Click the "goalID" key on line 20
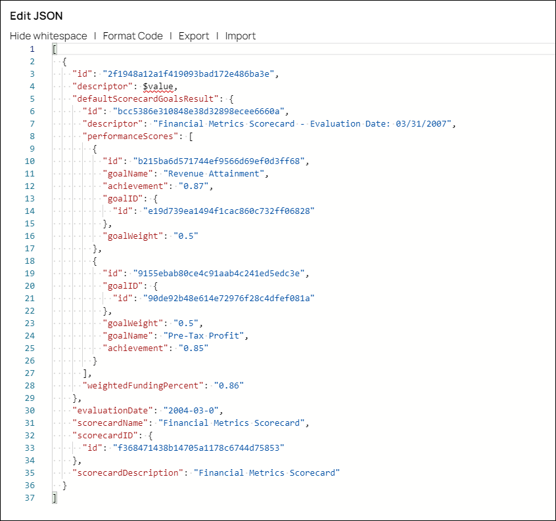 point(123,286)
